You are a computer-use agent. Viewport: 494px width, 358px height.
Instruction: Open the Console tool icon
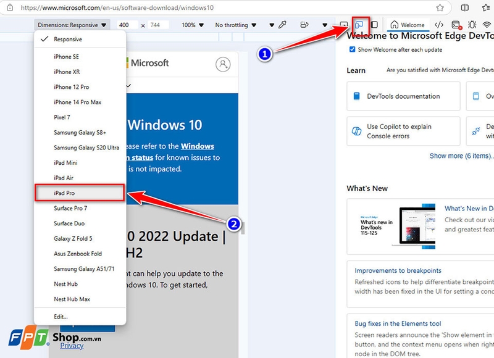456,25
